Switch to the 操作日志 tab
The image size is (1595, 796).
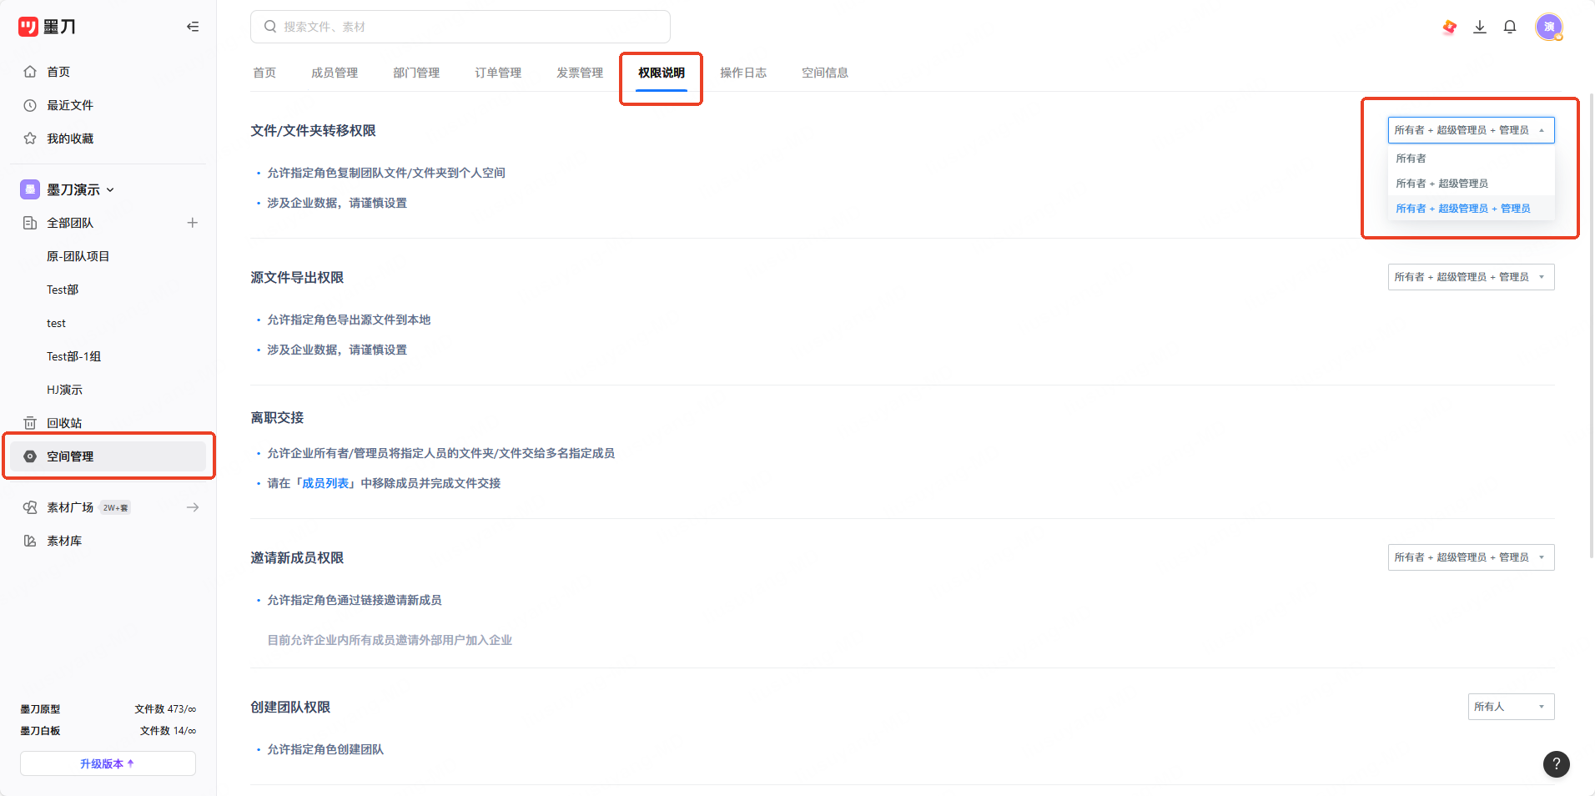743,73
